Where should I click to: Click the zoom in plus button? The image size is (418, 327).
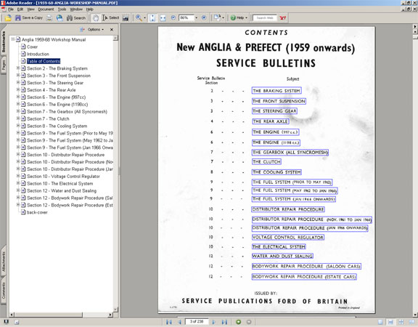204,18
